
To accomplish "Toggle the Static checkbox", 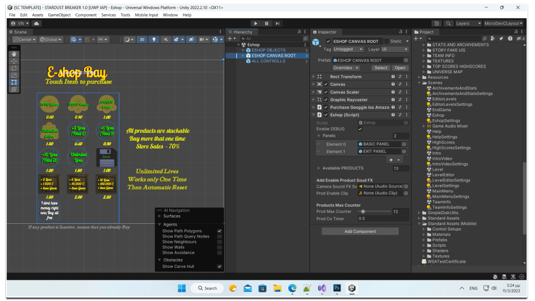I will click(386, 41).
